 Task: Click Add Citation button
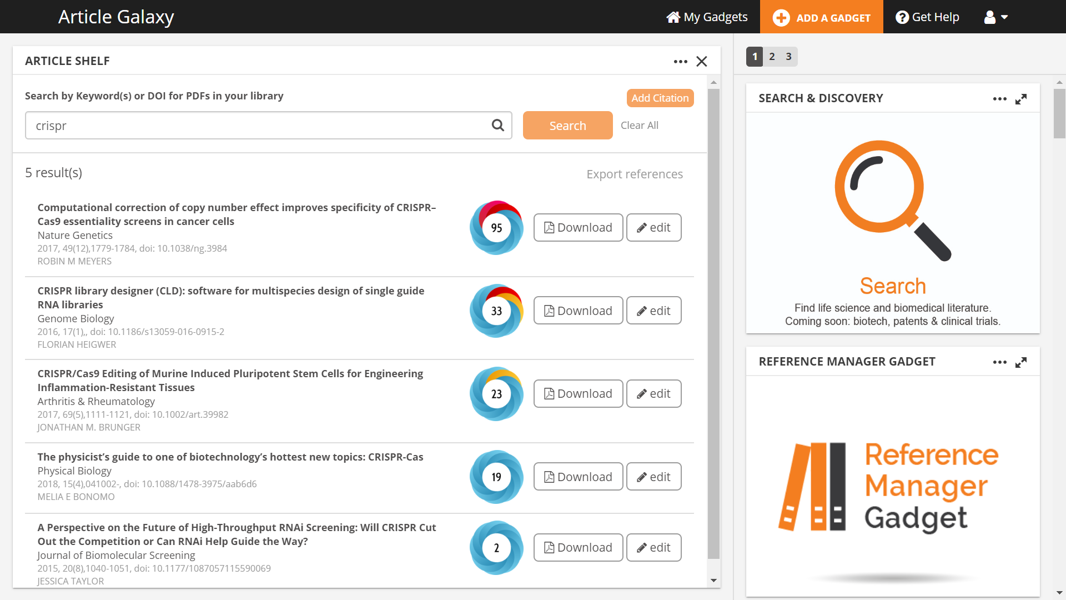click(x=660, y=98)
